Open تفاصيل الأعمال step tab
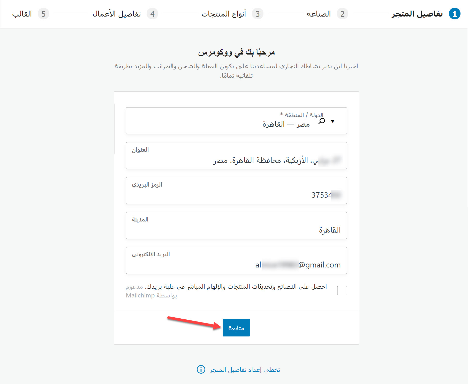The image size is (468, 384). (117, 14)
